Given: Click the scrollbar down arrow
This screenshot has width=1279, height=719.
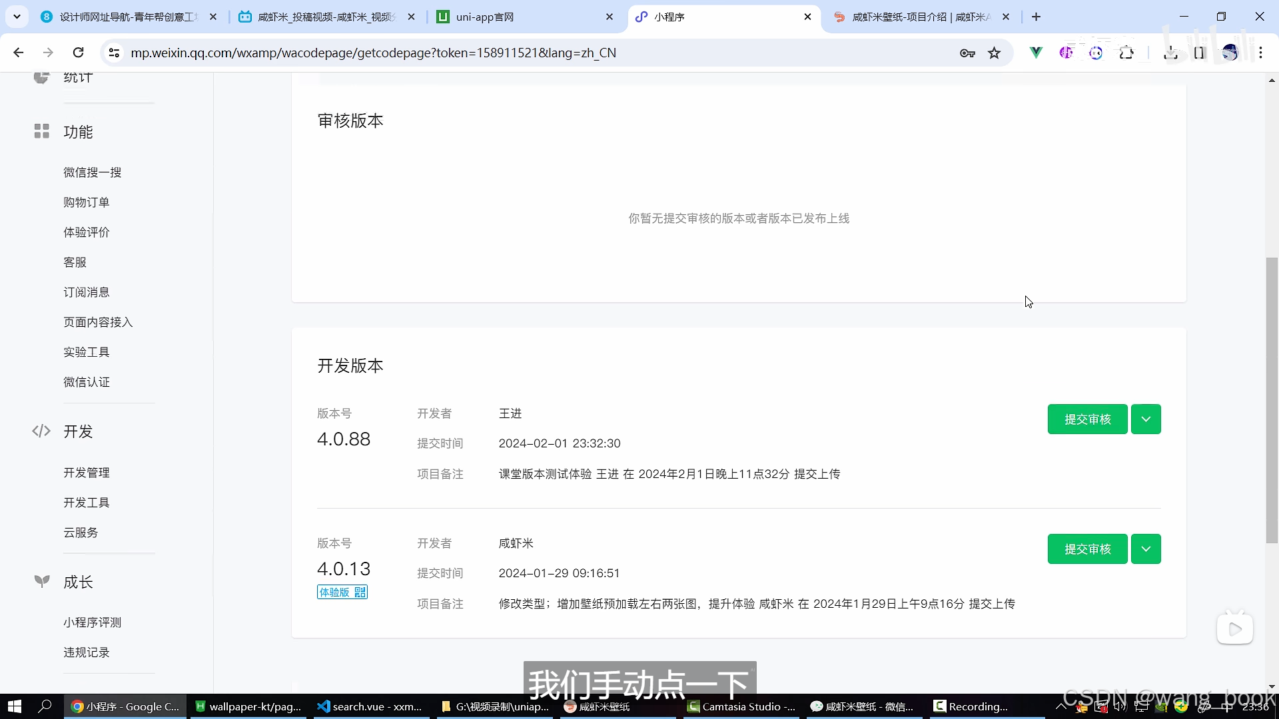Looking at the screenshot, I should [x=1272, y=686].
